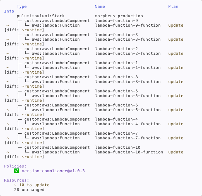Click the Plan column header
The image size is (202, 196).
(173, 7)
